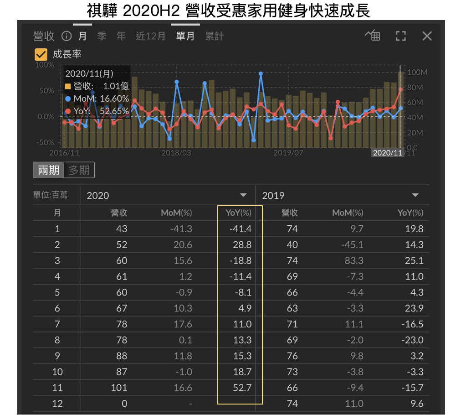This screenshot has height=415, width=461.
Task: Click the 2020/11 timeline marker on chart
Action: click(x=387, y=153)
